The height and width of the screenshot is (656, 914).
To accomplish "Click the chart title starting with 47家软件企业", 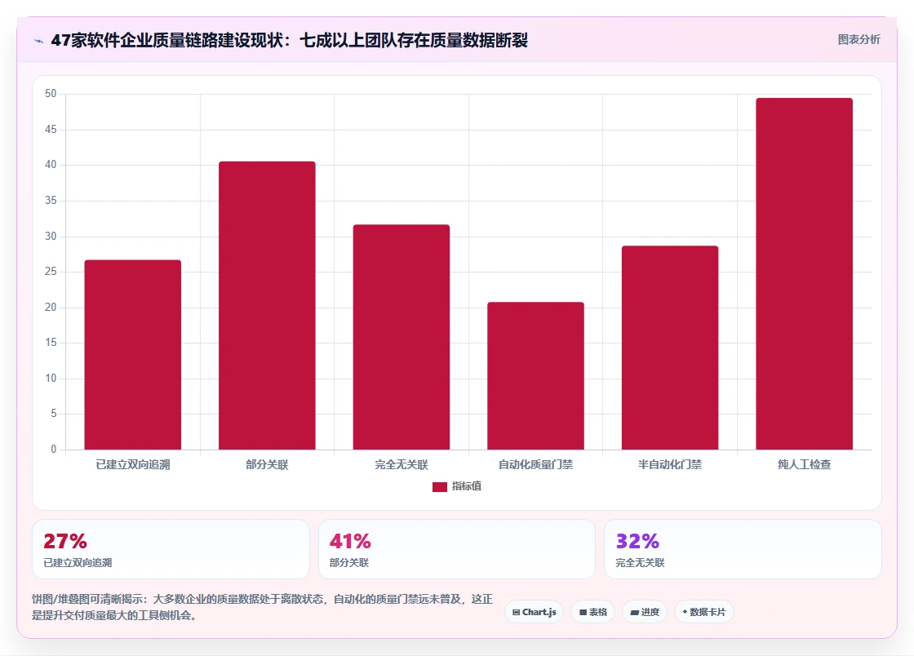I will [x=289, y=40].
